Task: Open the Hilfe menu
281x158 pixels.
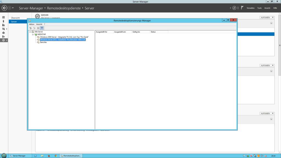Action: click(275, 8)
